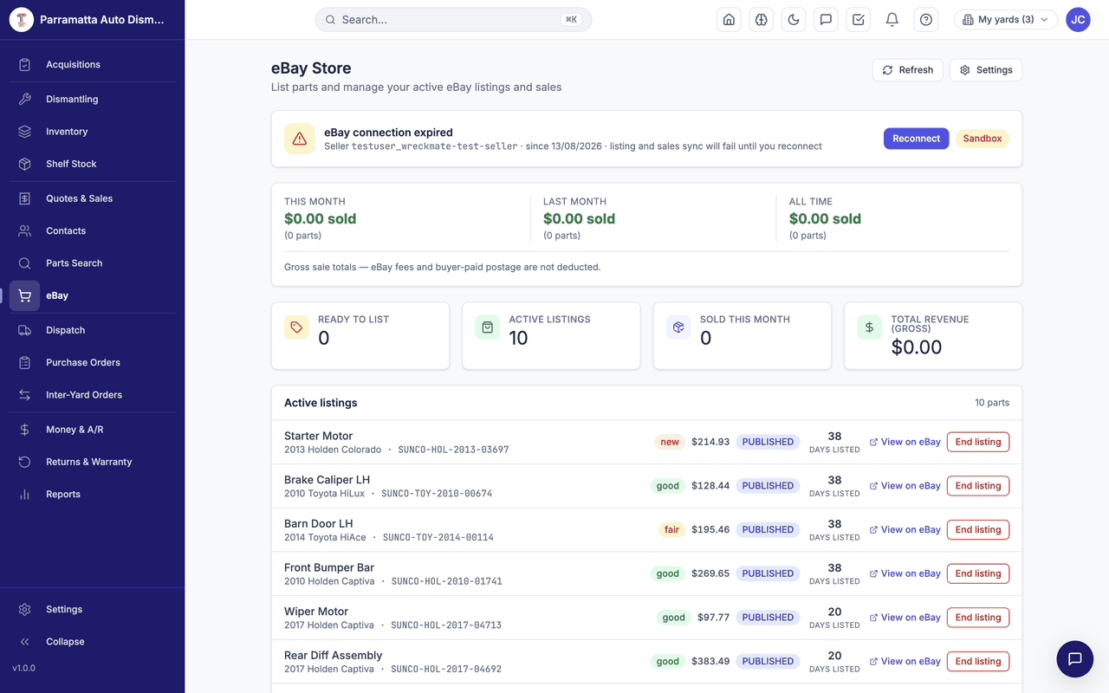Click the Dispatch truck icon
This screenshot has height=693, width=1109.
pyautogui.click(x=25, y=330)
